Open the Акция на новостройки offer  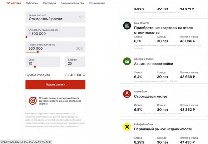coord(153,64)
